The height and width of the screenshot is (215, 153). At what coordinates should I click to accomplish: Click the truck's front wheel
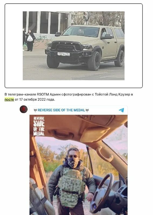94,61
